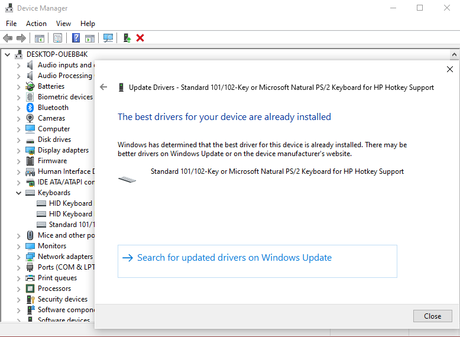
Task: Click the Security devices key icon
Action: 31,299
